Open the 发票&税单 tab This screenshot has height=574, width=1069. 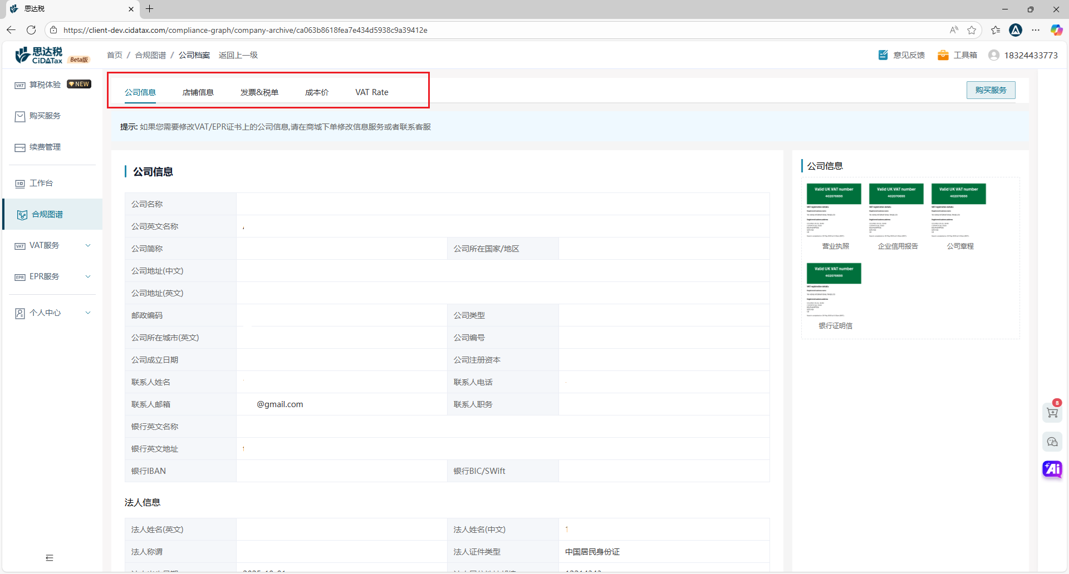259,92
